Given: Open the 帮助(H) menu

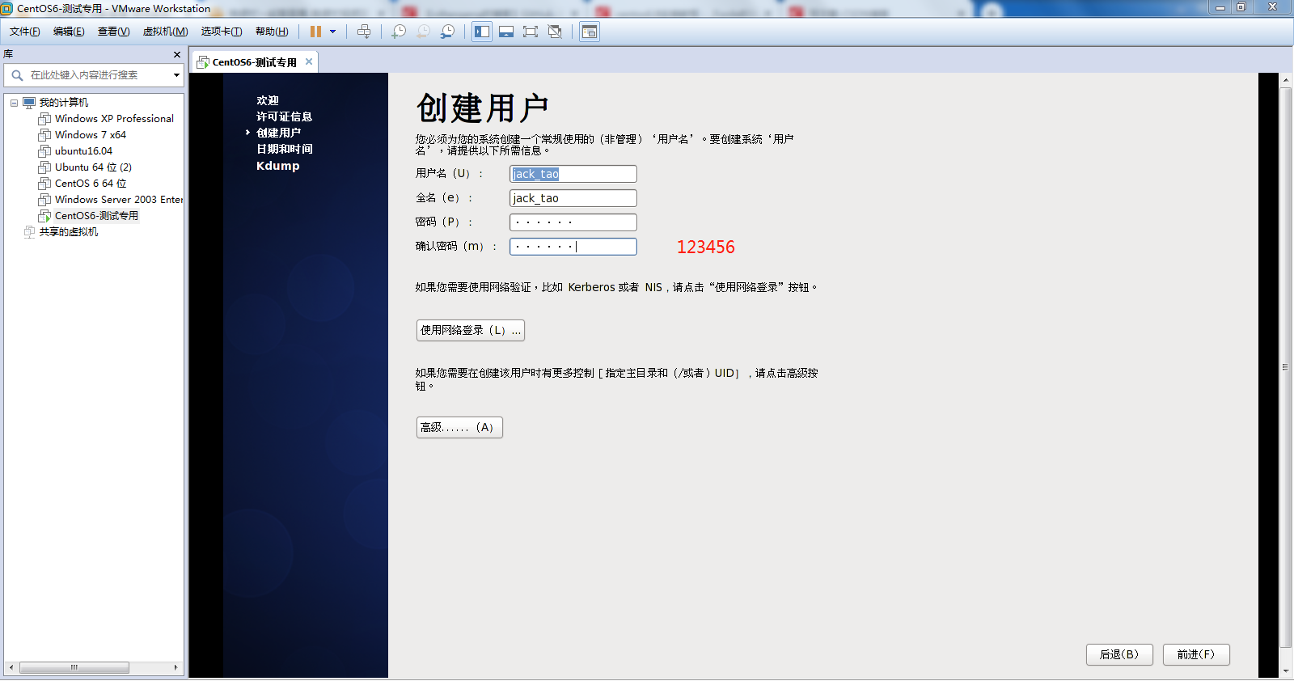Looking at the screenshot, I should pyautogui.click(x=272, y=32).
